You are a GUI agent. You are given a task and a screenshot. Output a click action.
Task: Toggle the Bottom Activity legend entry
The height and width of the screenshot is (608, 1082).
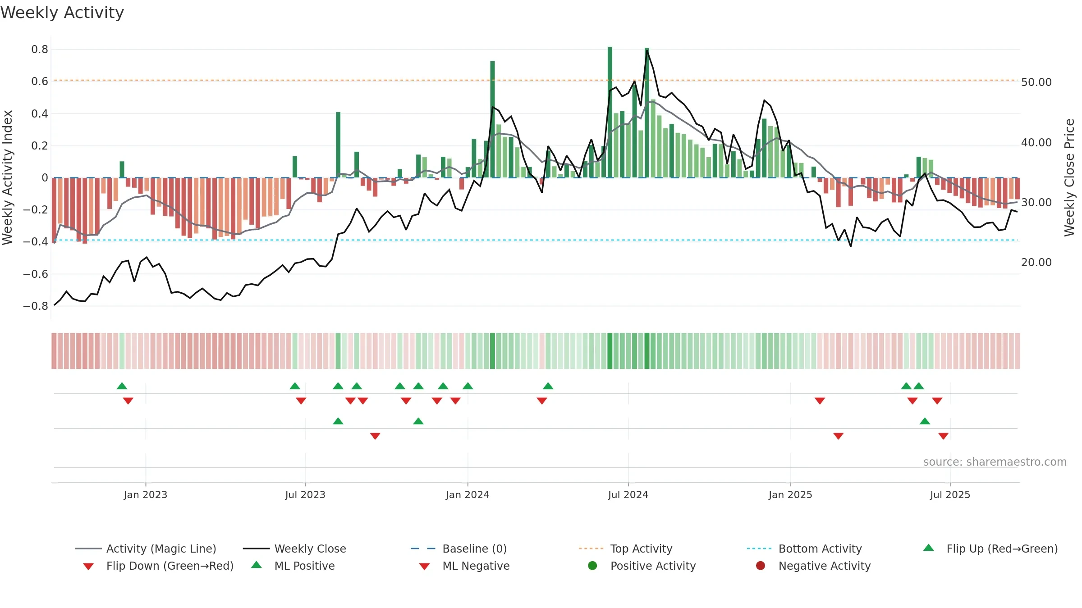[x=804, y=549]
